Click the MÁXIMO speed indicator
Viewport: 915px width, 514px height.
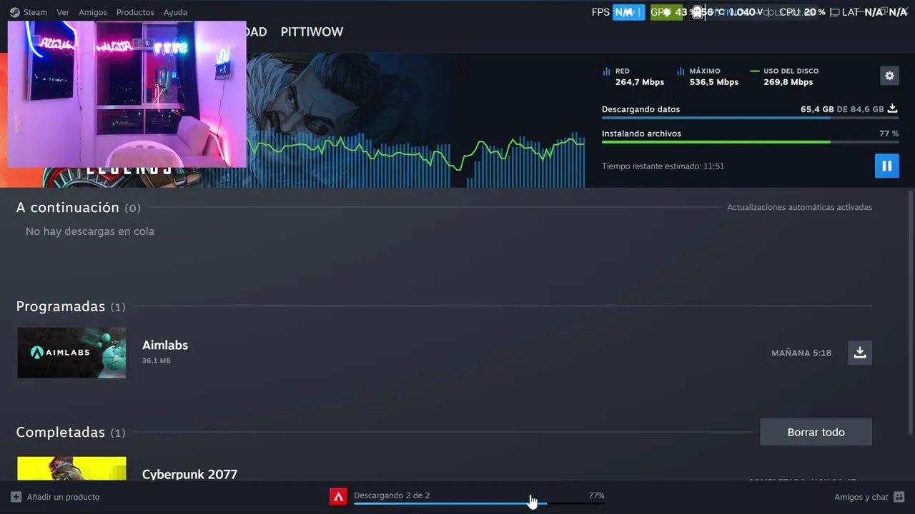[707, 76]
